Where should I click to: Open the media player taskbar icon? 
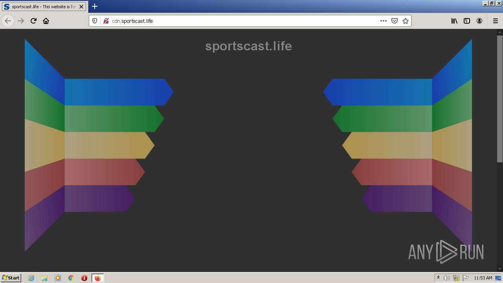(58, 278)
